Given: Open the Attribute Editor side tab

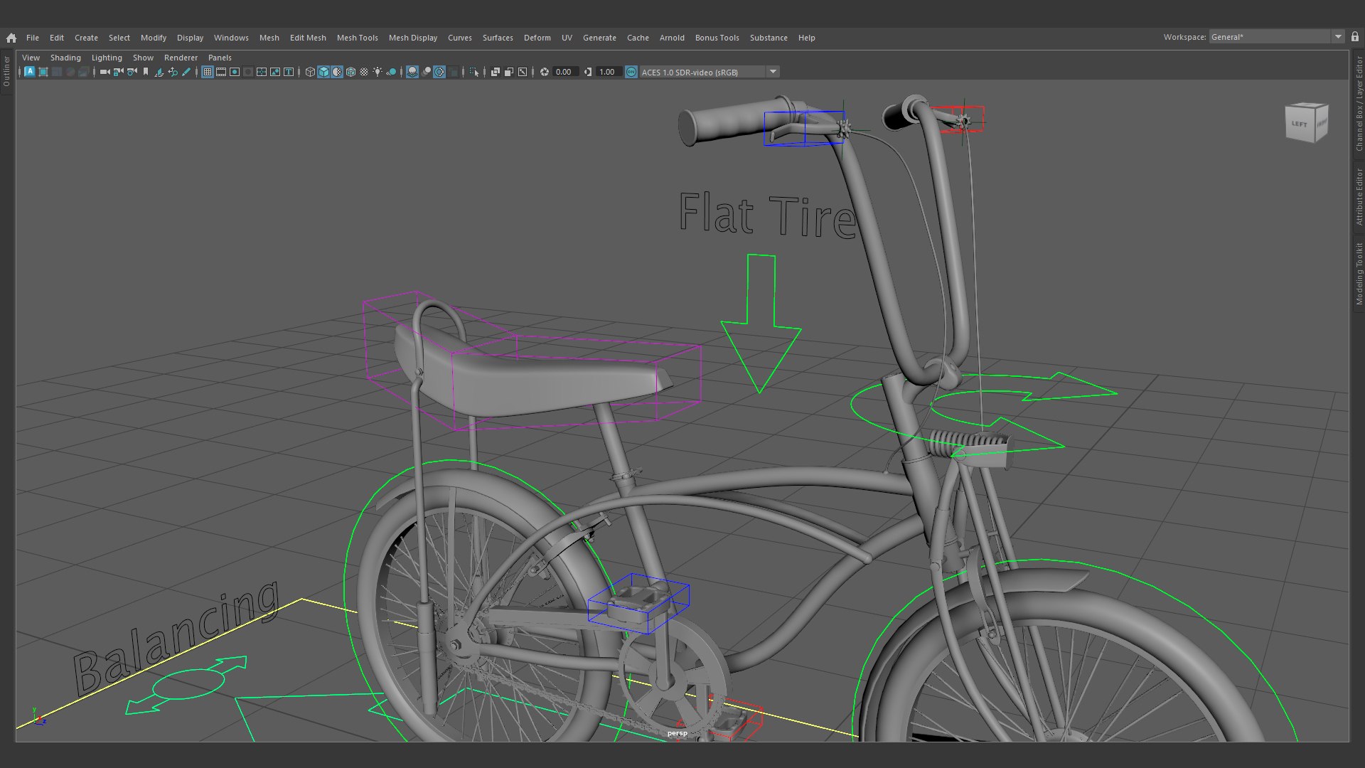Looking at the screenshot, I should point(1359,196).
